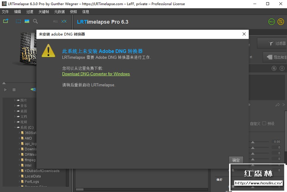
Task: Click the 确定 button
Action: (236, 160)
